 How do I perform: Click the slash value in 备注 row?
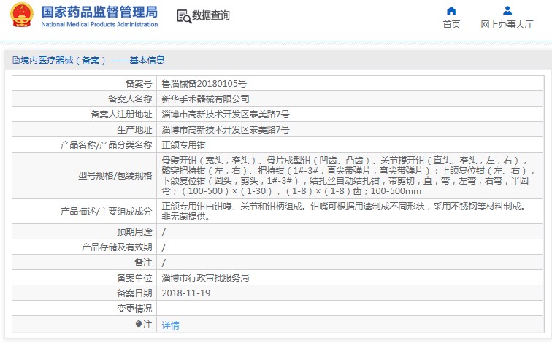coord(164,263)
